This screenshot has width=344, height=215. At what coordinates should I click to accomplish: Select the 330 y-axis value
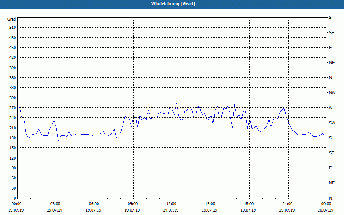click(x=13, y=88)
